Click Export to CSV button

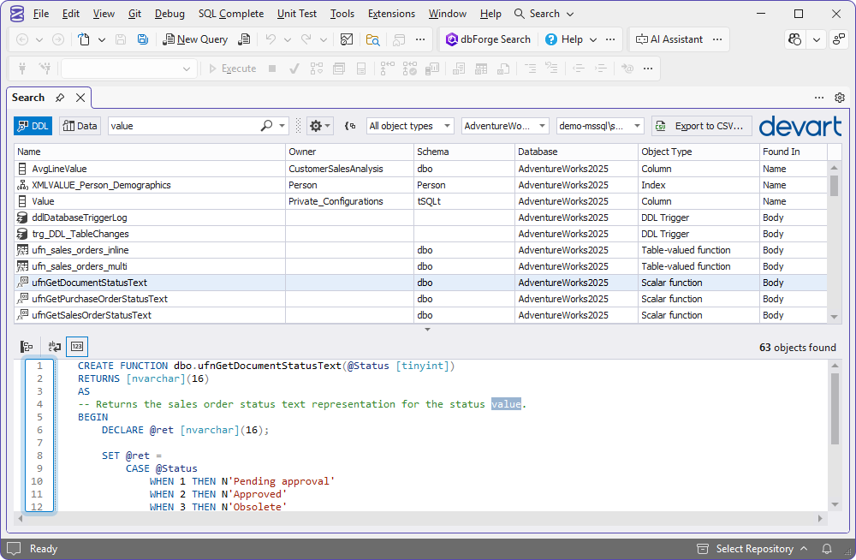point(702,126)
